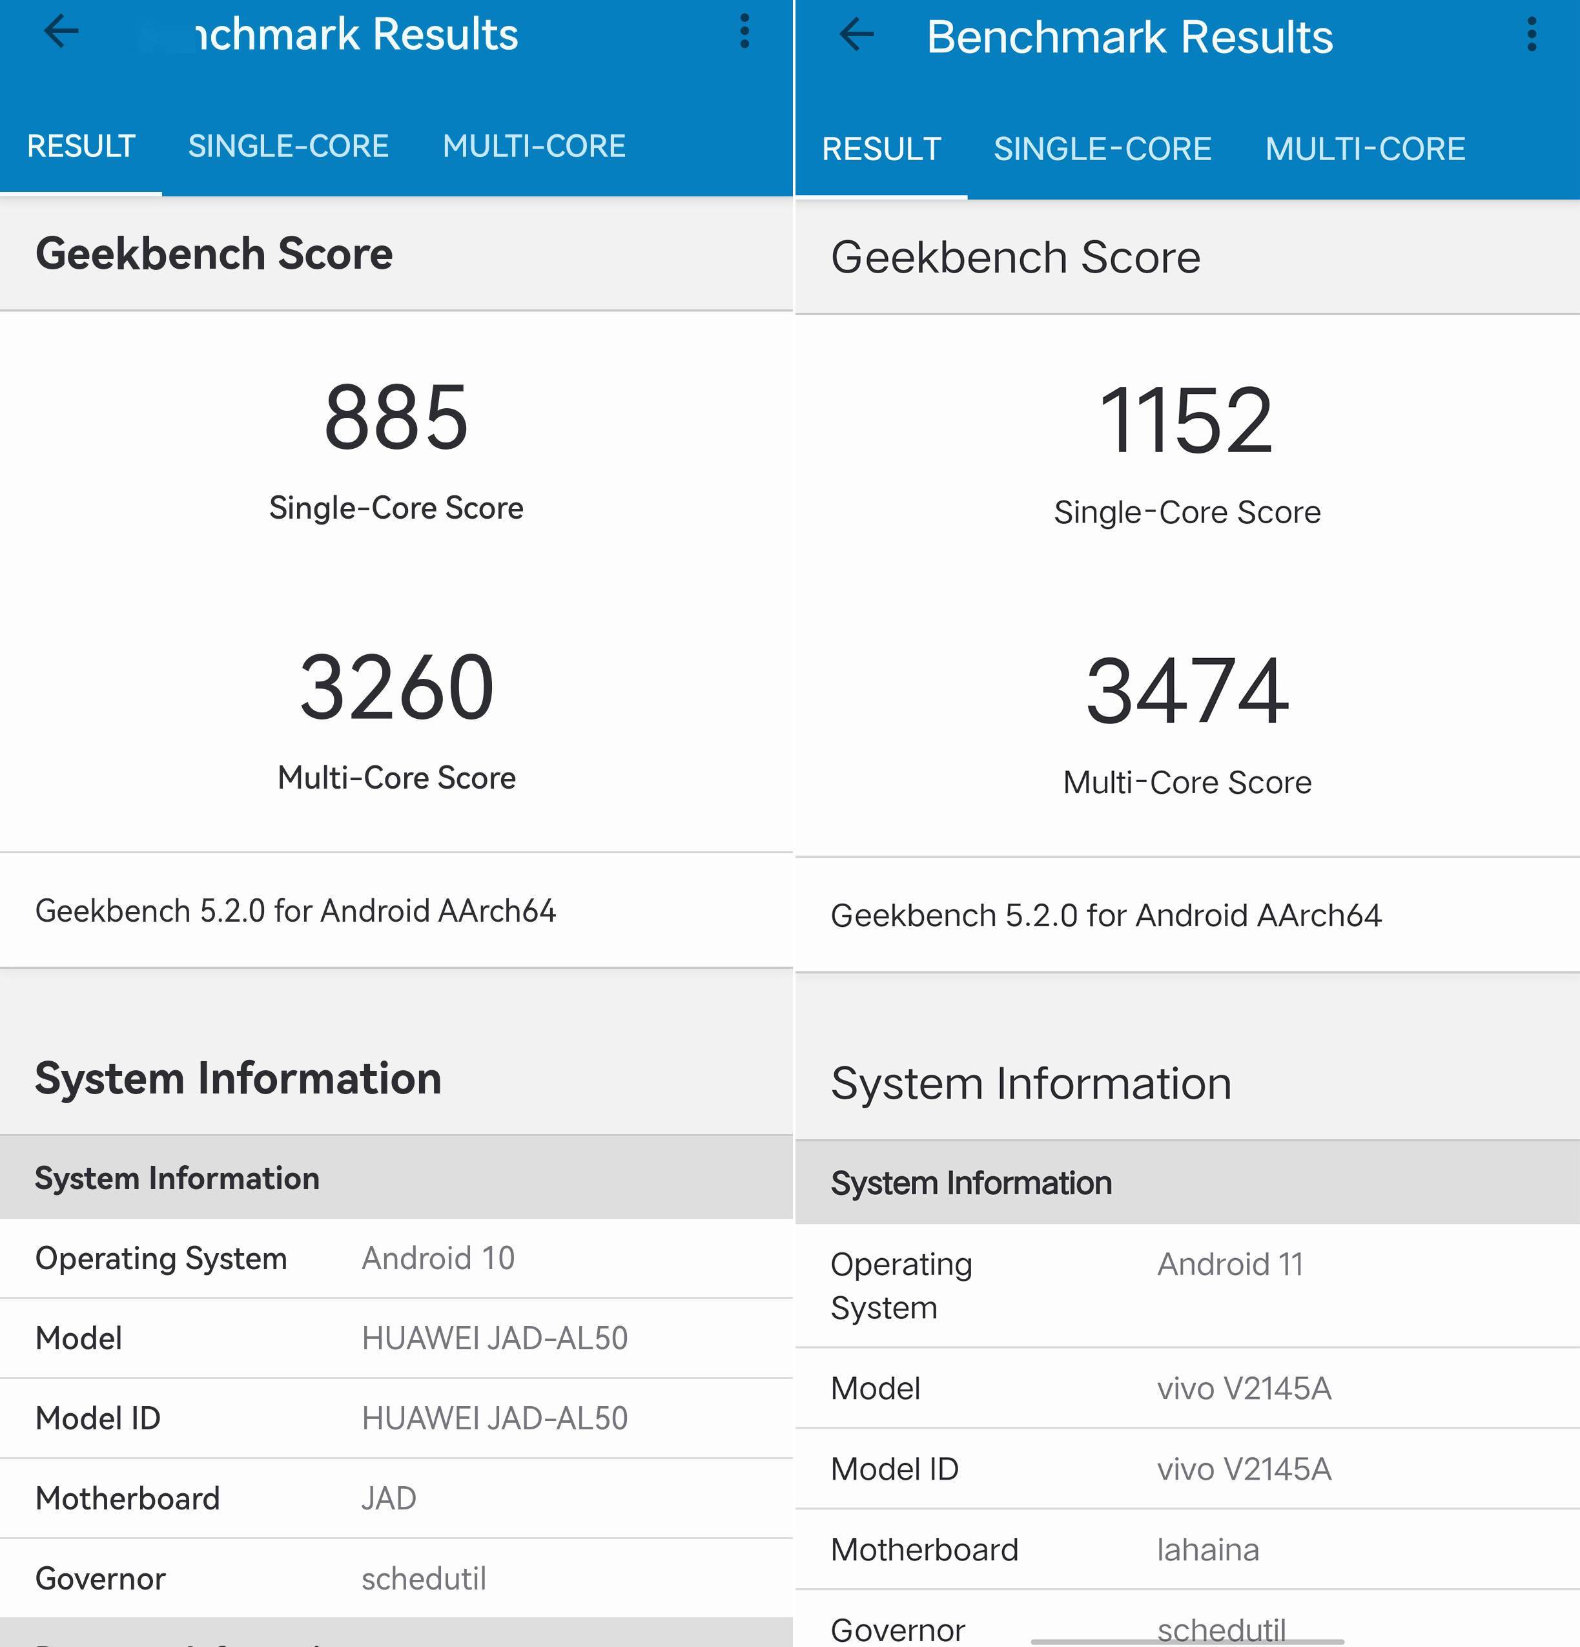
Task: Switch to SINGLE-CORE tab on right screen
Action: point(1102,149)
